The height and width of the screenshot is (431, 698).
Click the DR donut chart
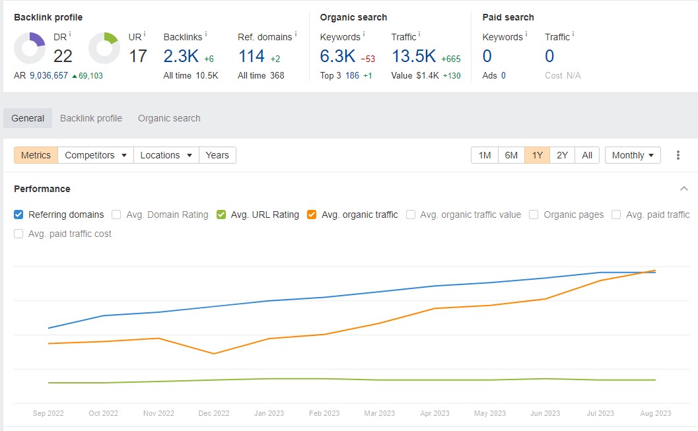pyautogui.click(x=30, y=48)
